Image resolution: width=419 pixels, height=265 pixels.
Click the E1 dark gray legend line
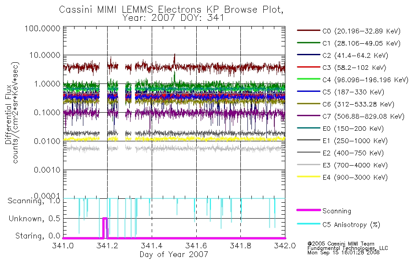[308, 140]
